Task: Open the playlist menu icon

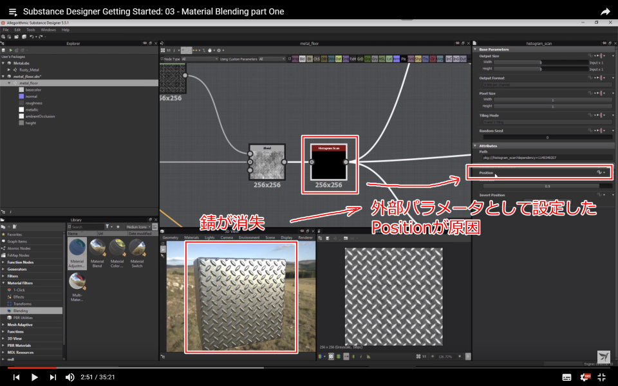Action: pos(13,12)
